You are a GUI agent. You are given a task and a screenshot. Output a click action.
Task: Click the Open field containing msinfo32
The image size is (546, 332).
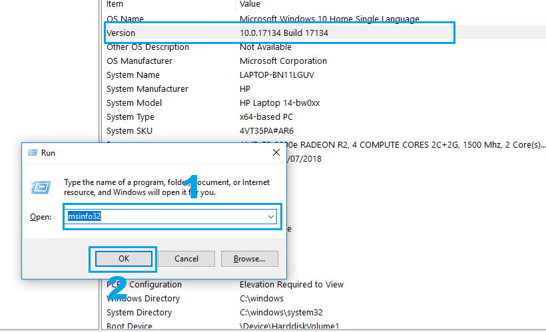click(166, 217)
